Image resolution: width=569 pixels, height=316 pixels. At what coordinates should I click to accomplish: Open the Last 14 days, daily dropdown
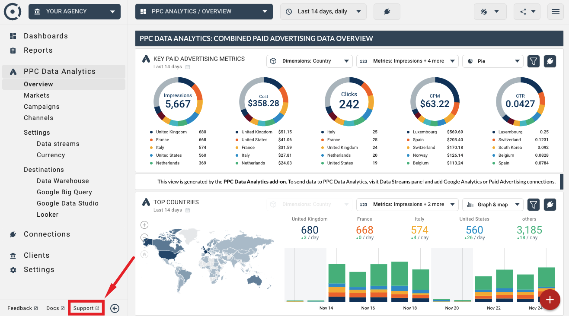pyautogui.click(x=323, y=12)
